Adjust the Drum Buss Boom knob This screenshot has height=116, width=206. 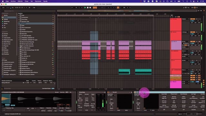[93, 96]
